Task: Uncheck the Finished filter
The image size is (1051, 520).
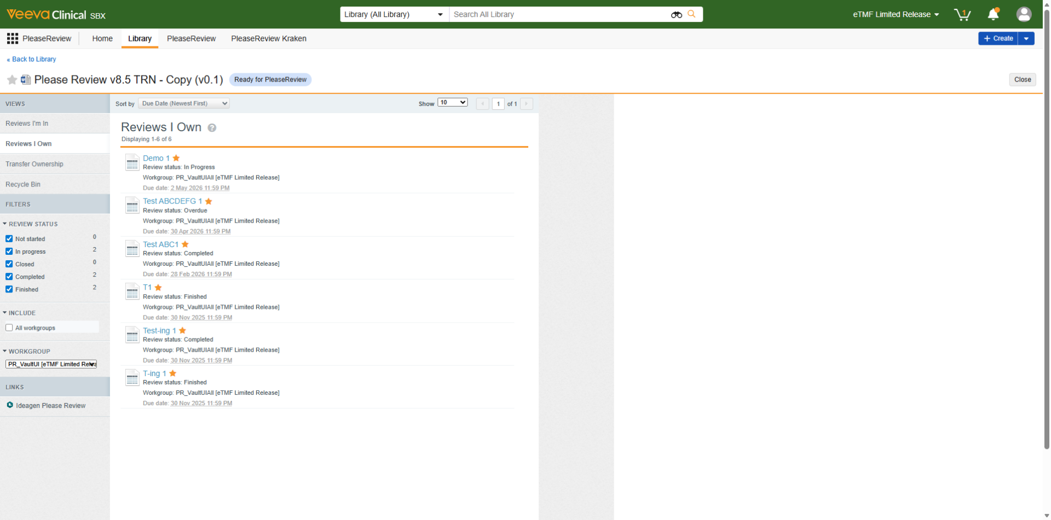Action: 9,289
